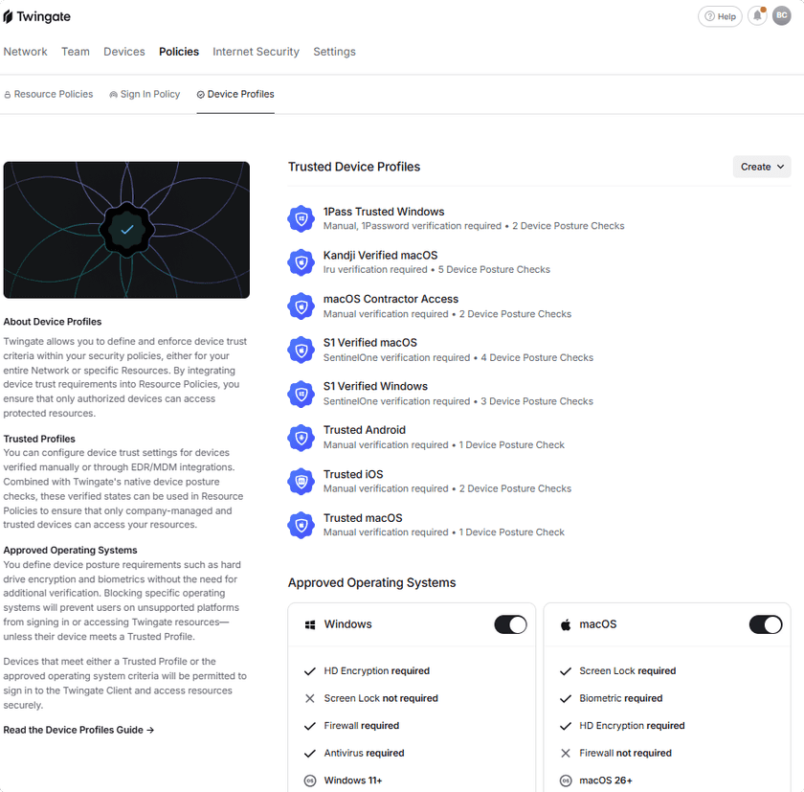The width and height of the screenshot is (804, 792).
Task: Switch to Resource Policies sub-tab
Action: click(49, 95)
